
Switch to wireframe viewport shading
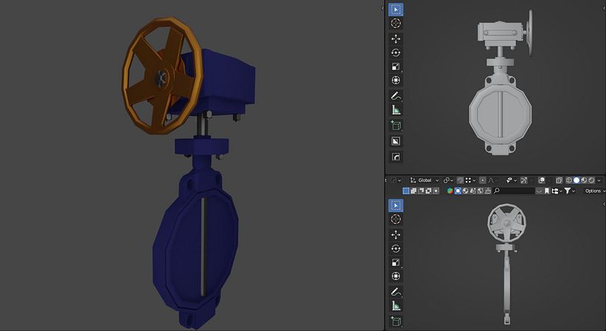click(x=569, y=180)
